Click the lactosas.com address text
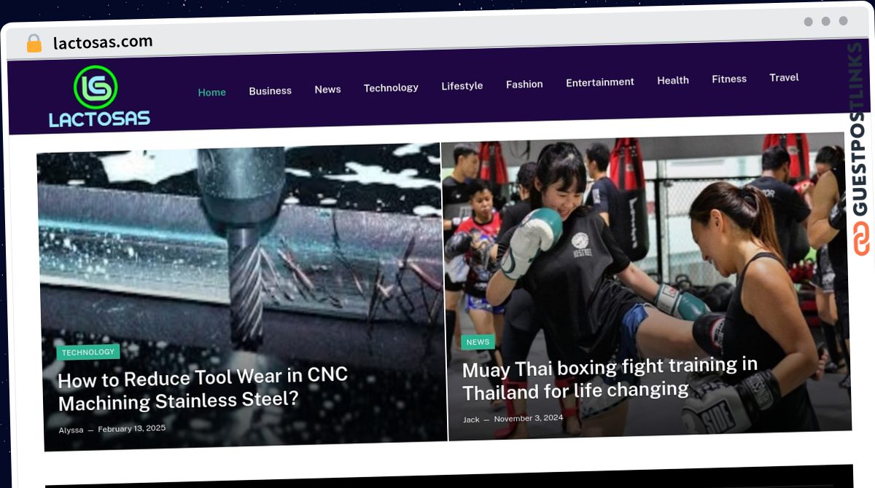 pyautogui.click(x=103, y=42)
